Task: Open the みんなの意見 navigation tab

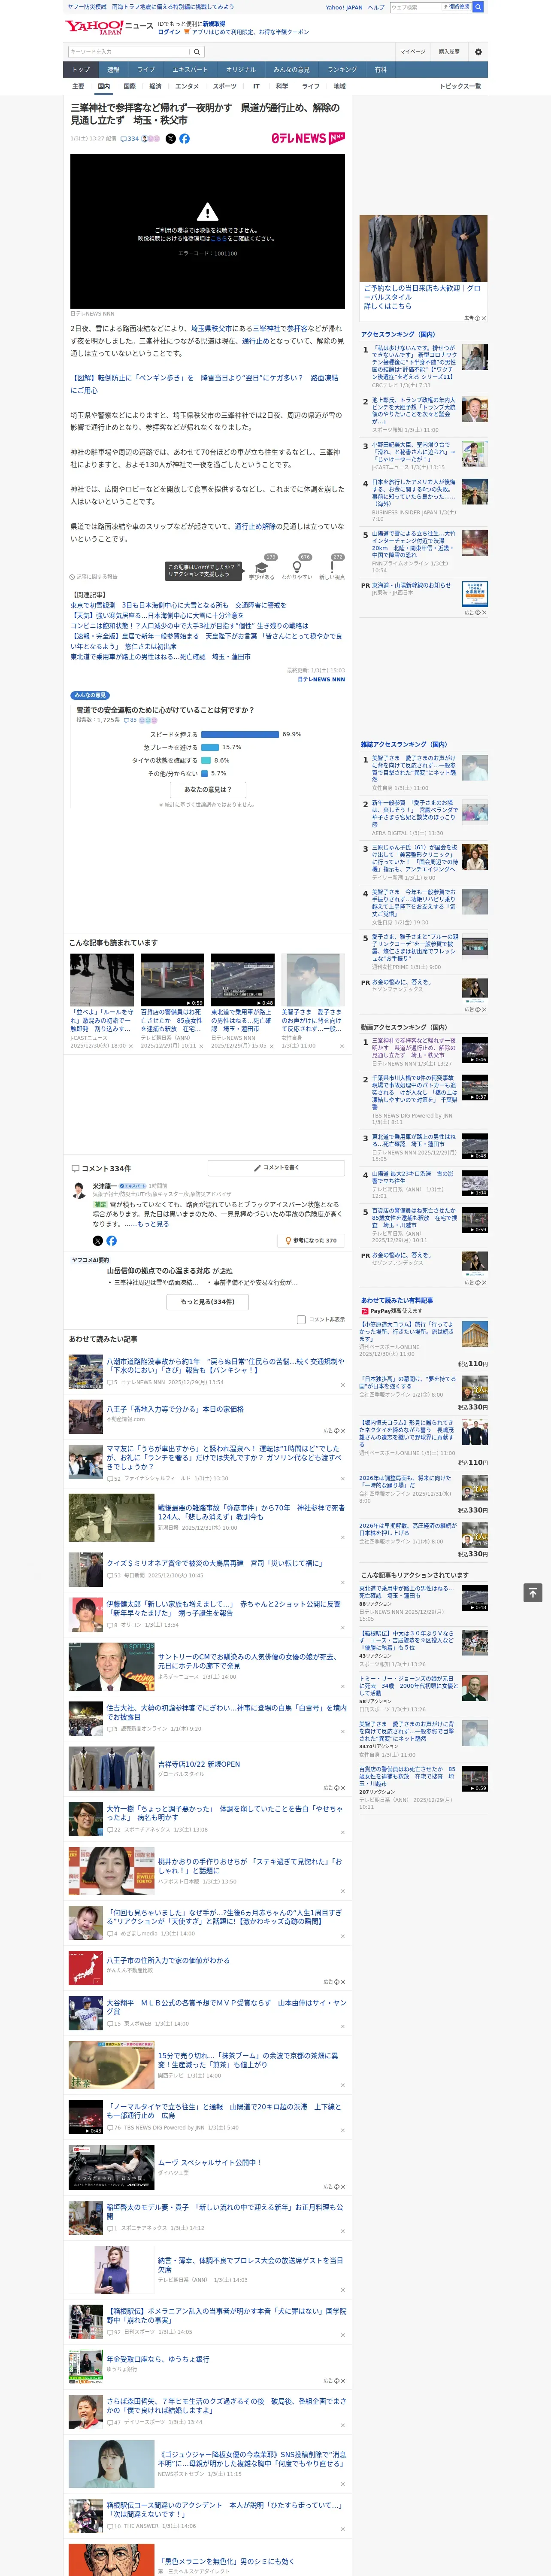Action: pos(291,69)
